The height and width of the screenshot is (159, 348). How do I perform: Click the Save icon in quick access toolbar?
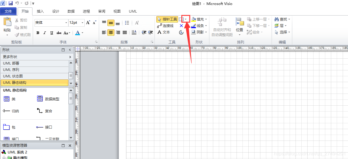tap(10, 3)
